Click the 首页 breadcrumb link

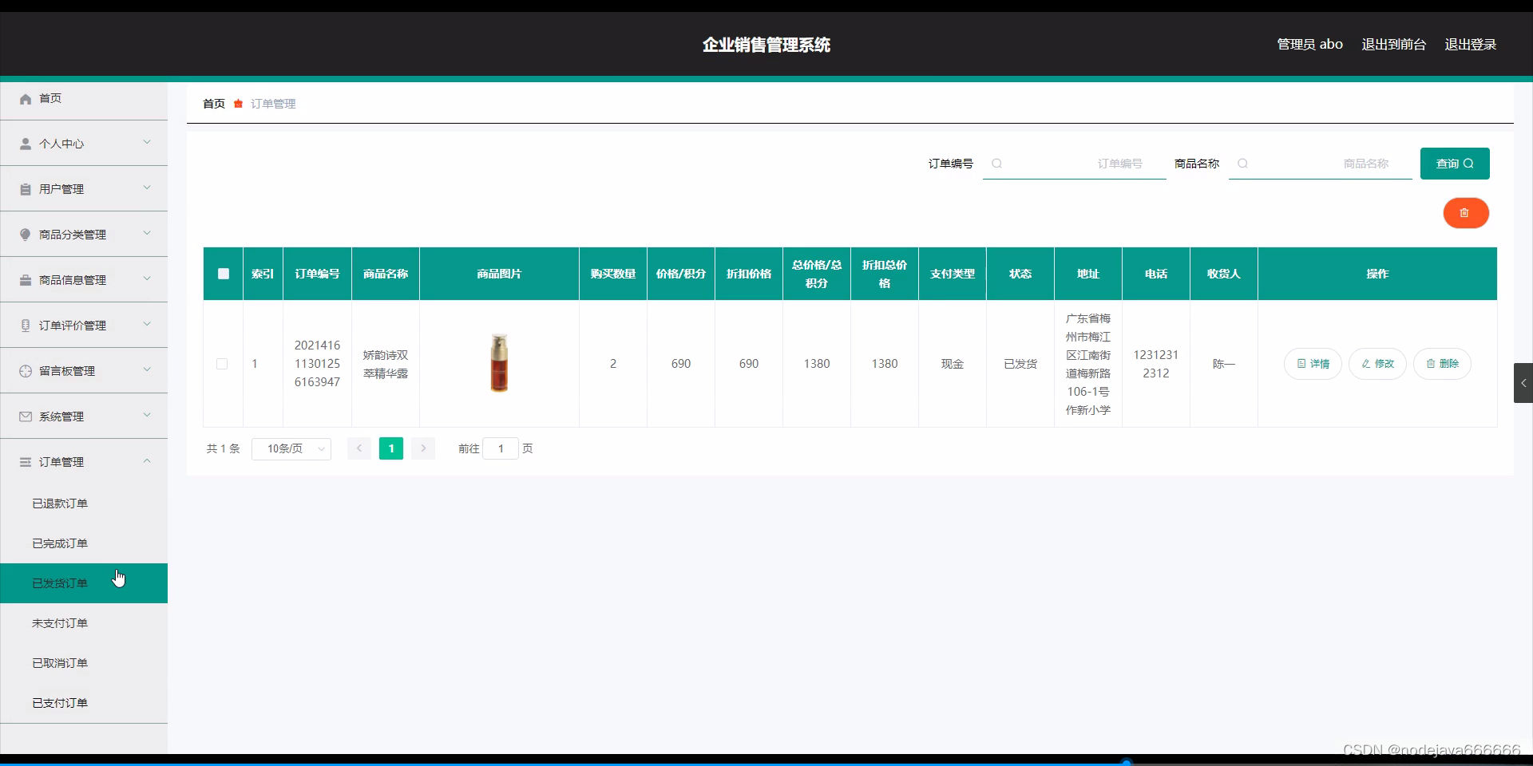click(x=214, y=104)
